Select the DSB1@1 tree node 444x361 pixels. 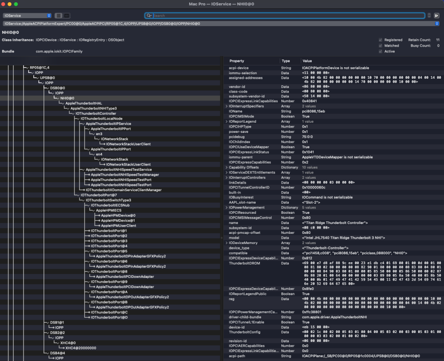(57, 323)
